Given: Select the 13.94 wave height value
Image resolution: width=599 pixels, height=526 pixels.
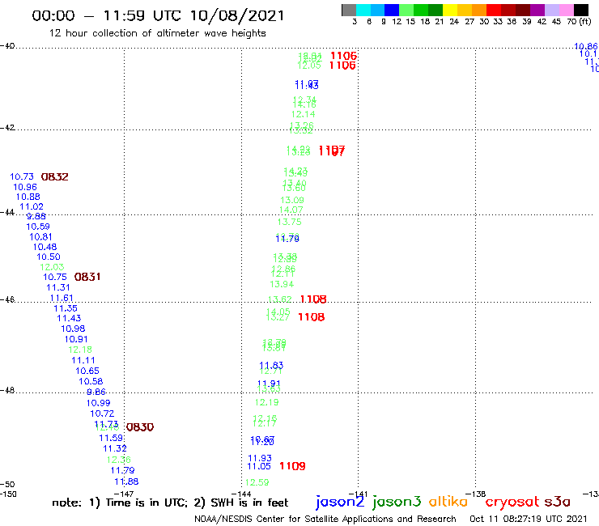Looking at the screenshot, I should [282, 284].
